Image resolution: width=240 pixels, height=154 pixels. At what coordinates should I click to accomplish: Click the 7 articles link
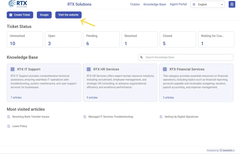16,97
